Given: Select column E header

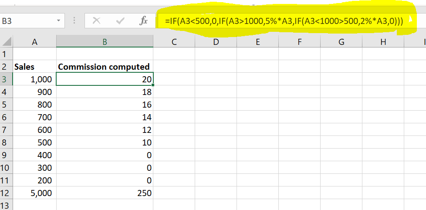Looking at the screenshot, I should point(257,41).
